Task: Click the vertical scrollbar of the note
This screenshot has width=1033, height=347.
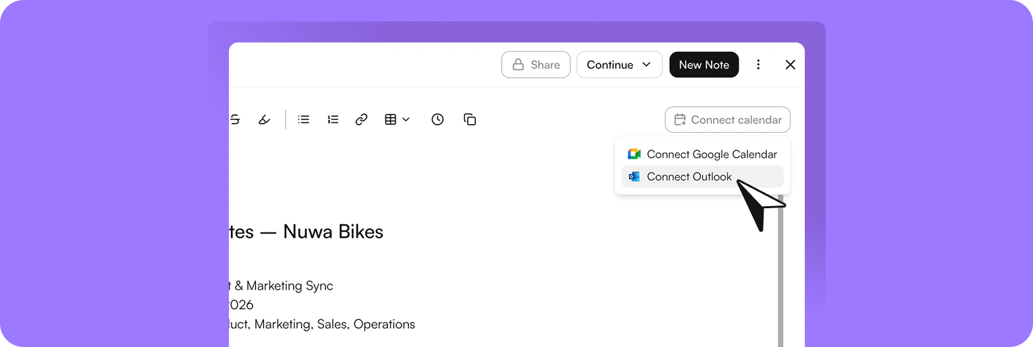Action: (780, 270)
